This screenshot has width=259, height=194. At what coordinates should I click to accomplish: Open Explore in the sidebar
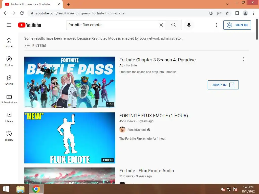[x=9, y=61]
